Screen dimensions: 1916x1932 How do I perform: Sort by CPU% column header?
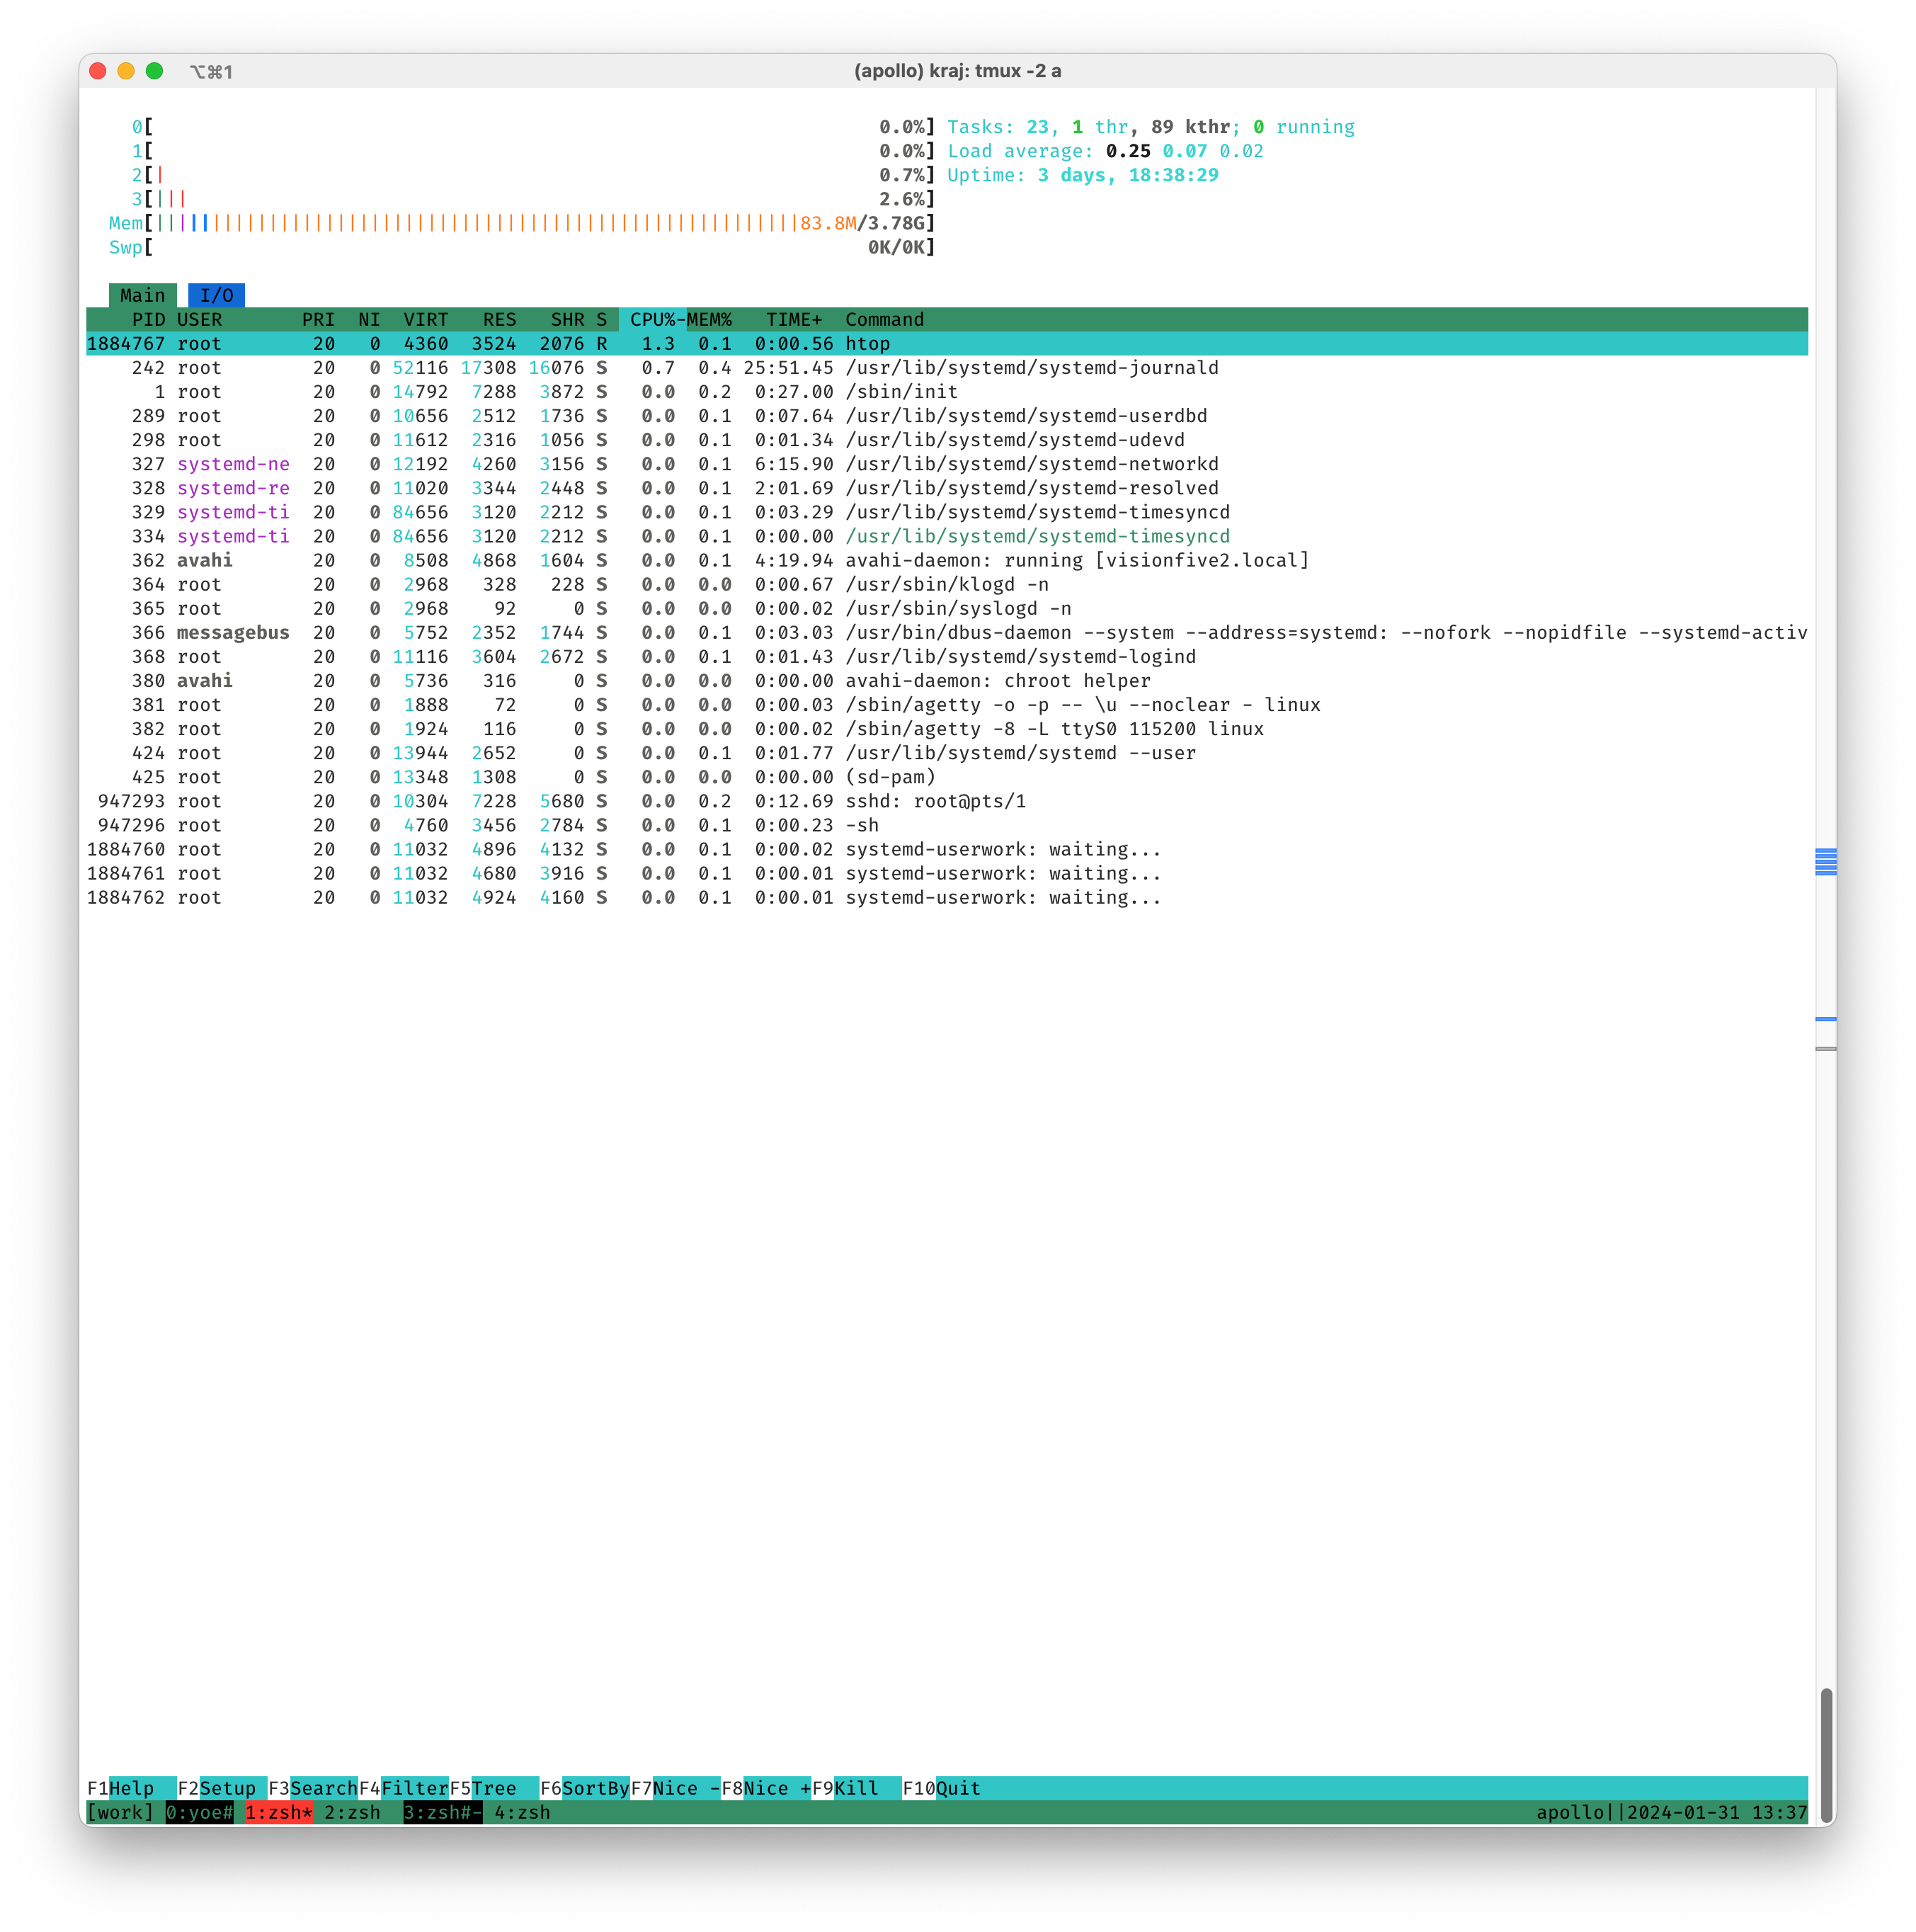[652, 319]
